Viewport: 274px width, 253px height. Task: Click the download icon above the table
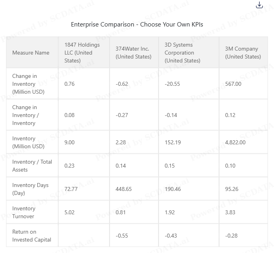point(259,5)
